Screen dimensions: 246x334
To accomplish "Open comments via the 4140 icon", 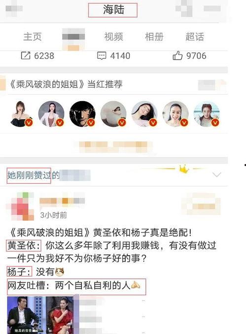I will tap(102, 56).
